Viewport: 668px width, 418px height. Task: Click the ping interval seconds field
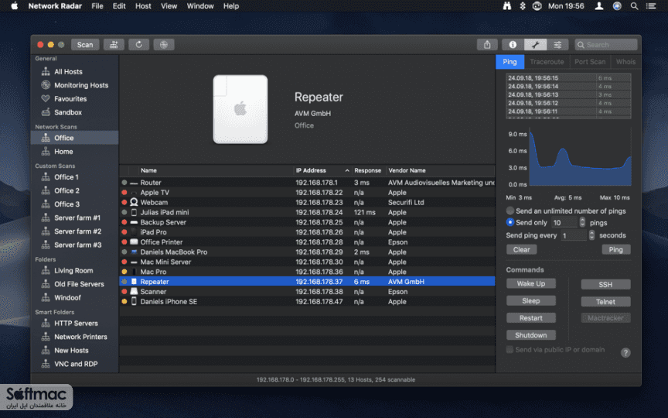tap(574, 235)
